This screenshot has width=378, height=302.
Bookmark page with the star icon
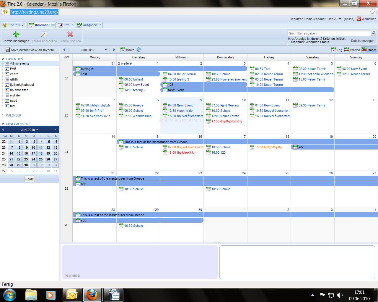point(372,12)
